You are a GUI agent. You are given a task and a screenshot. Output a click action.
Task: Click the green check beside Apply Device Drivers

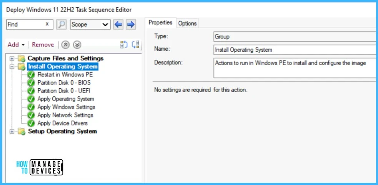[32, 123]
